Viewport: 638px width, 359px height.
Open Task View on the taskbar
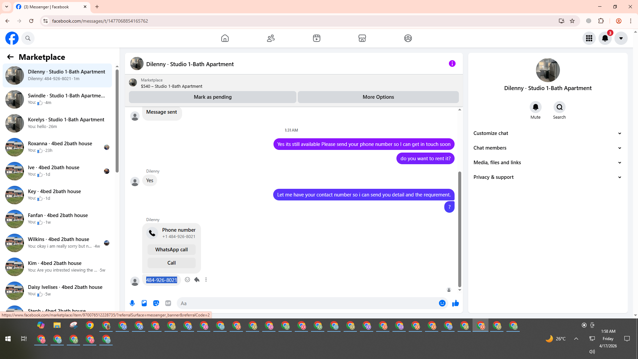(24, 339)
